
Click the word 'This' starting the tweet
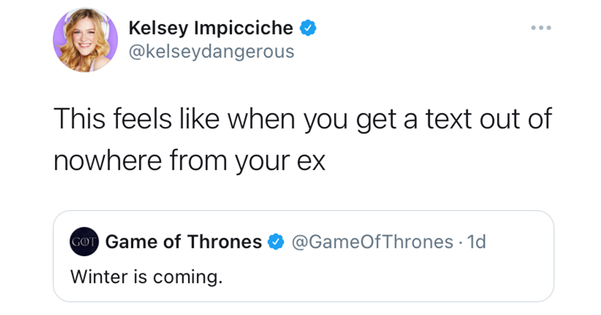pyautogui.click(x=80, y=119)
